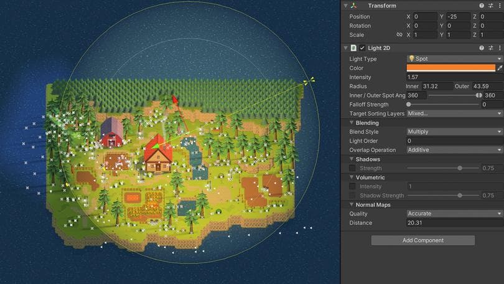This screenshot has height=284, width=504.
Task: Click the lightbulb icon in Light Type
Action: click(x=411, y=59)
